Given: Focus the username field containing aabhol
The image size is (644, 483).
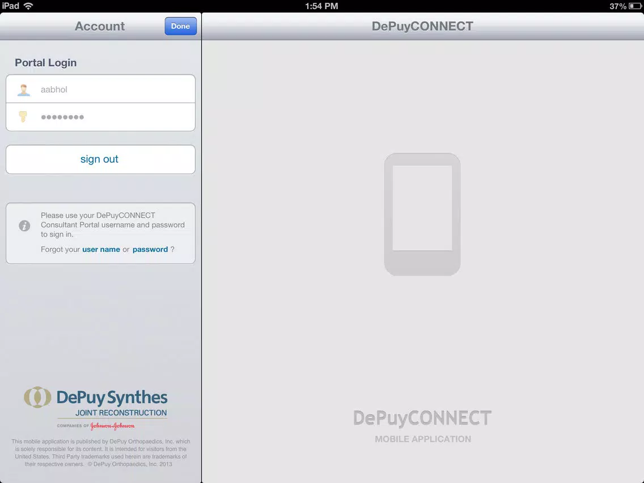Looking at the screenshot, I should (100, 89).
